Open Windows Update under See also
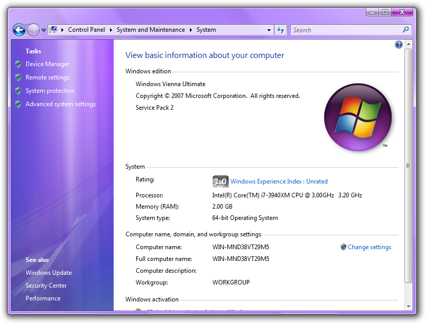 coord(49,273)
